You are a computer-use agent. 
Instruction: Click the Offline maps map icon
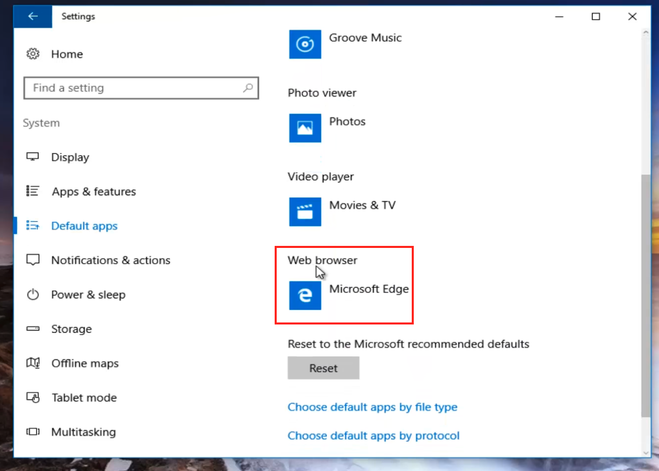(x=33, y=363)
